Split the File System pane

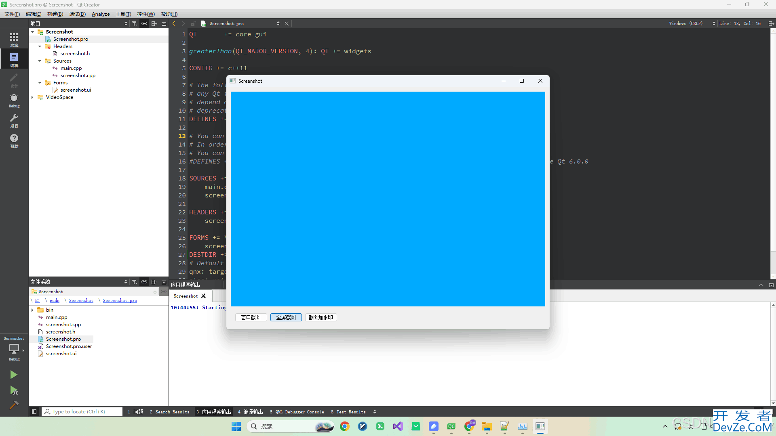(154, 282)
